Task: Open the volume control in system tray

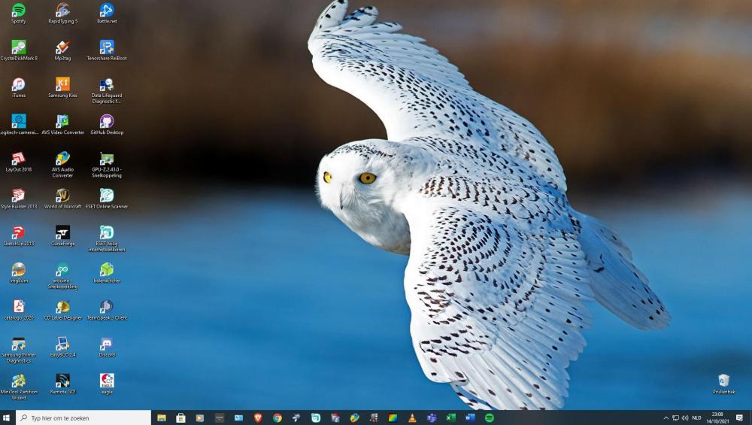Action: (x=684, y=418)
